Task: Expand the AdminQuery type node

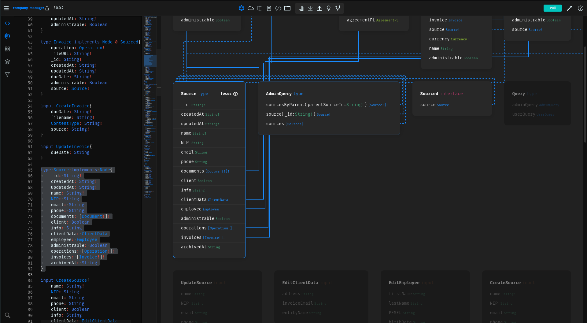Action: (x=285, y=94)
